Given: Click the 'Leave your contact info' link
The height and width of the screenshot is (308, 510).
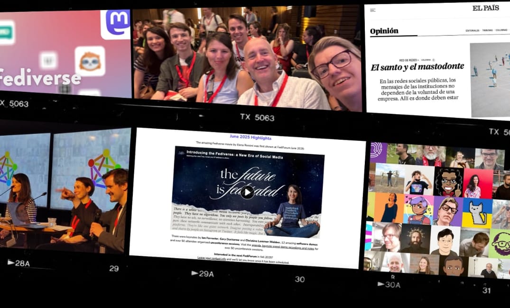Looking at the screenshot, I should pyautogui.click(x=212, y=258).
